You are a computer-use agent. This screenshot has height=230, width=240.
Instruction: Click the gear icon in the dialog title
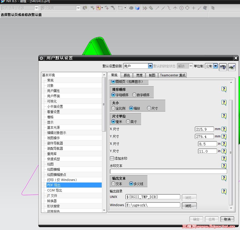click(x=41, y=58)
